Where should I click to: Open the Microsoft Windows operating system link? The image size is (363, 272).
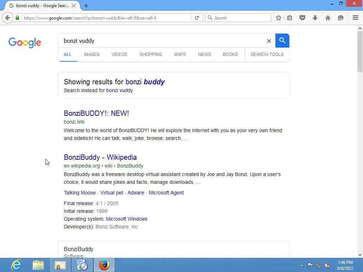coord(127,219)
